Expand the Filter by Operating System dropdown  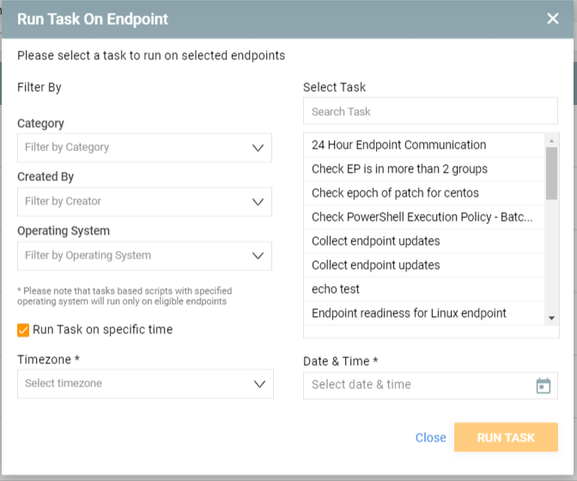(144, 256)
